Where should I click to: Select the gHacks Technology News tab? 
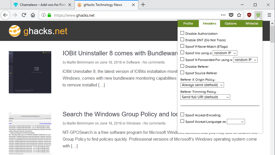coord(106,5)
